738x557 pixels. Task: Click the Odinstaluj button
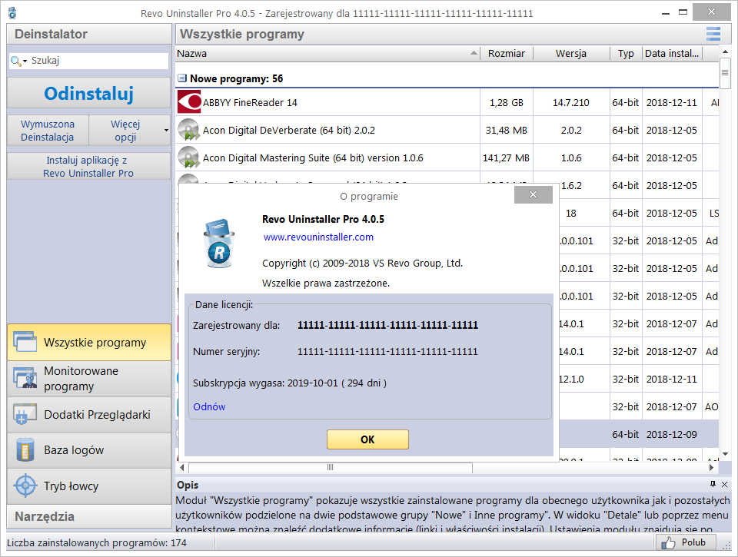[89, 93]
